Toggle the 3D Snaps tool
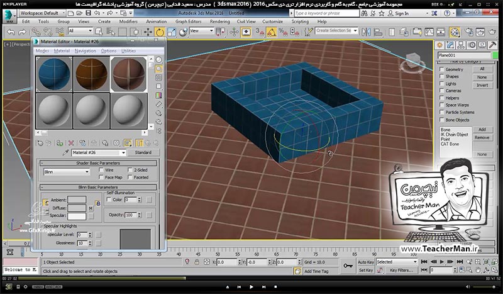Screen dimensions: 503x294 [x=260, y=32]
